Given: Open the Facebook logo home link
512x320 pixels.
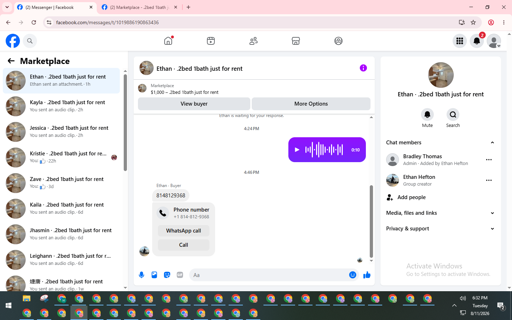Looking at the screenshot, I should (13, 41).
